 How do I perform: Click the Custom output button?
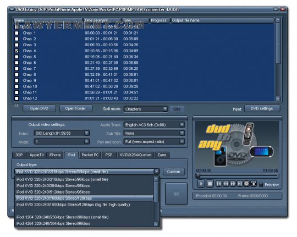coord(173,172)
